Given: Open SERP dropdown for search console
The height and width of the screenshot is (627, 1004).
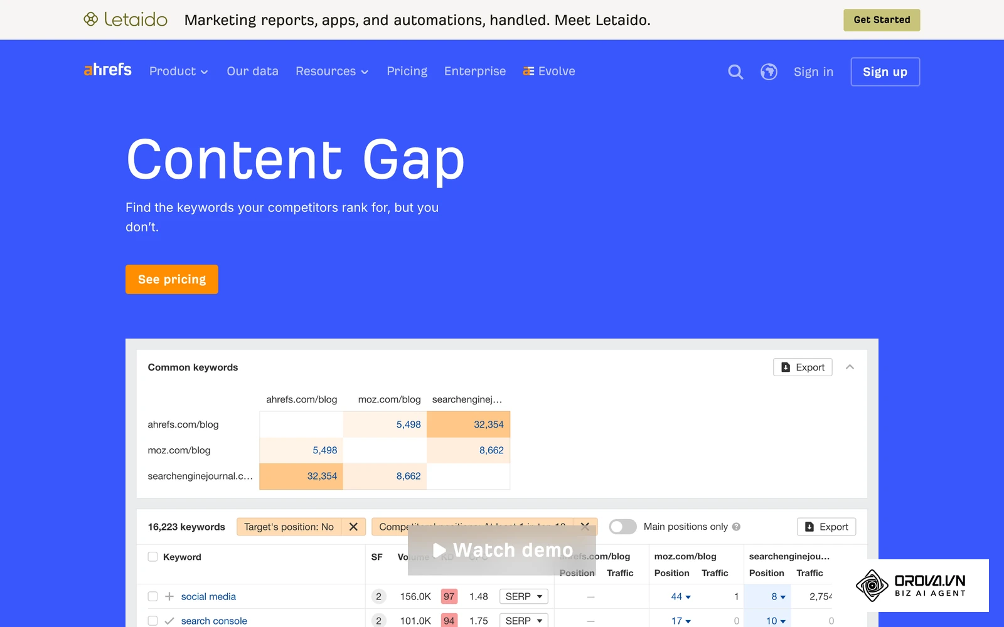Looking at the screenshot, I should pos(524,621).
